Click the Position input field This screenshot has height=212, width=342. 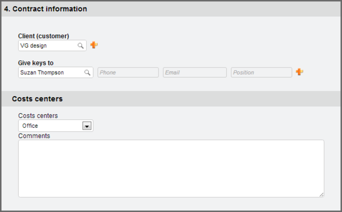[x=262, y=72]
